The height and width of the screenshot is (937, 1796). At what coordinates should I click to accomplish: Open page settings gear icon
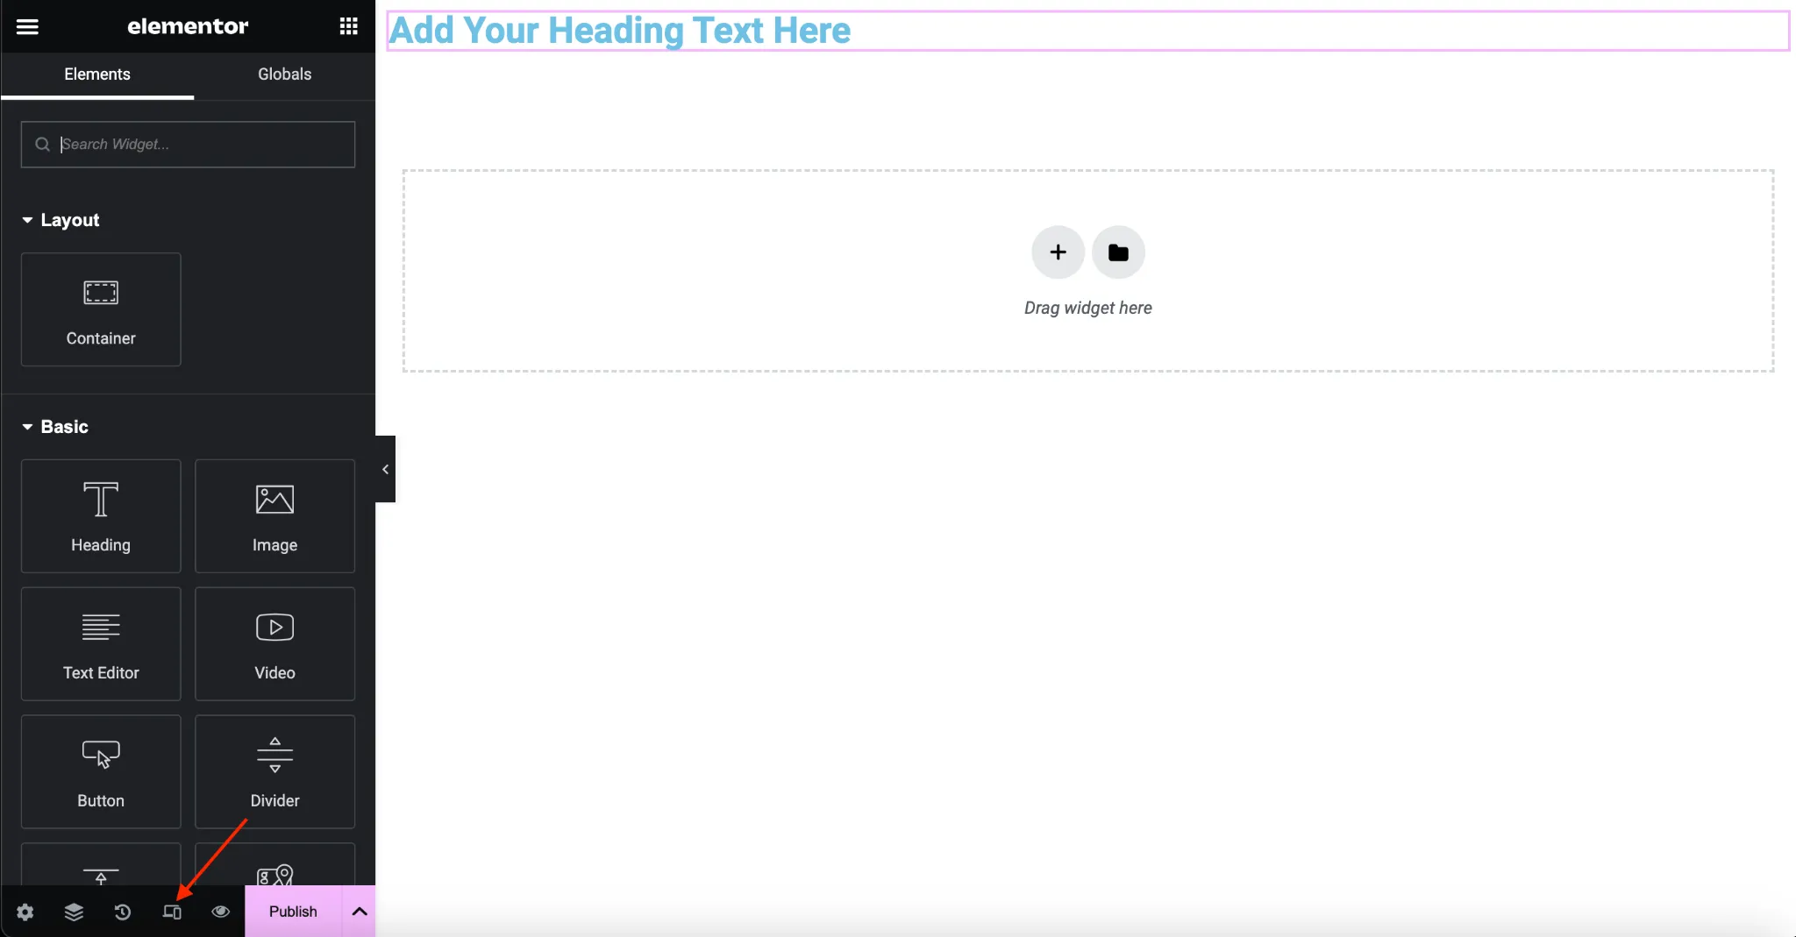[x=25, y=912]
